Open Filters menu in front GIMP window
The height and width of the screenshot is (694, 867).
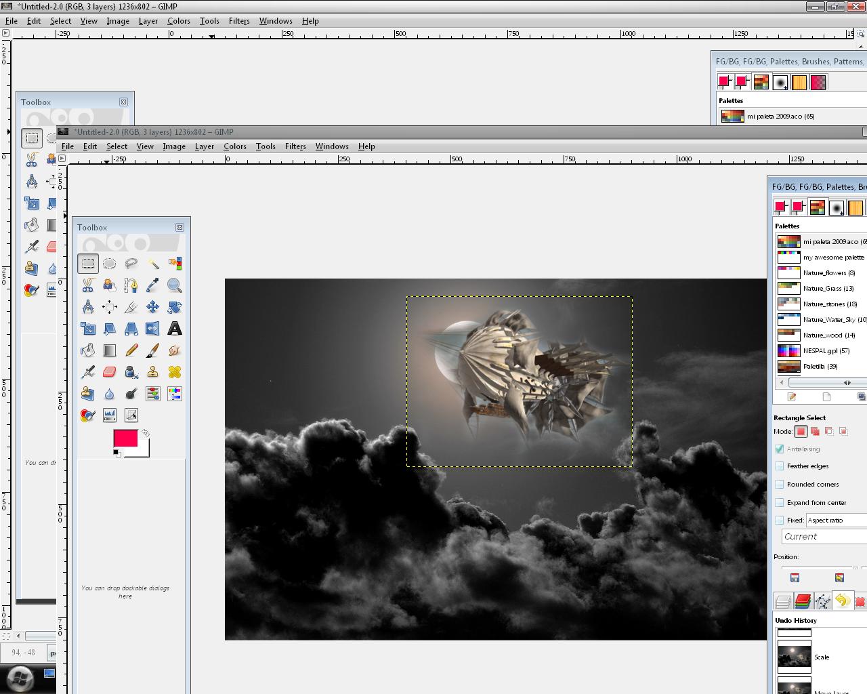pyautogui.click(x=295, y=146)
